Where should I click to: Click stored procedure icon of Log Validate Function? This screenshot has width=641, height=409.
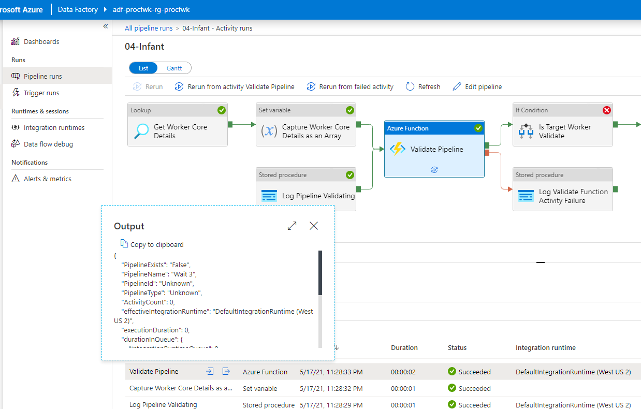pyautogui.click(x=526, y=196)
